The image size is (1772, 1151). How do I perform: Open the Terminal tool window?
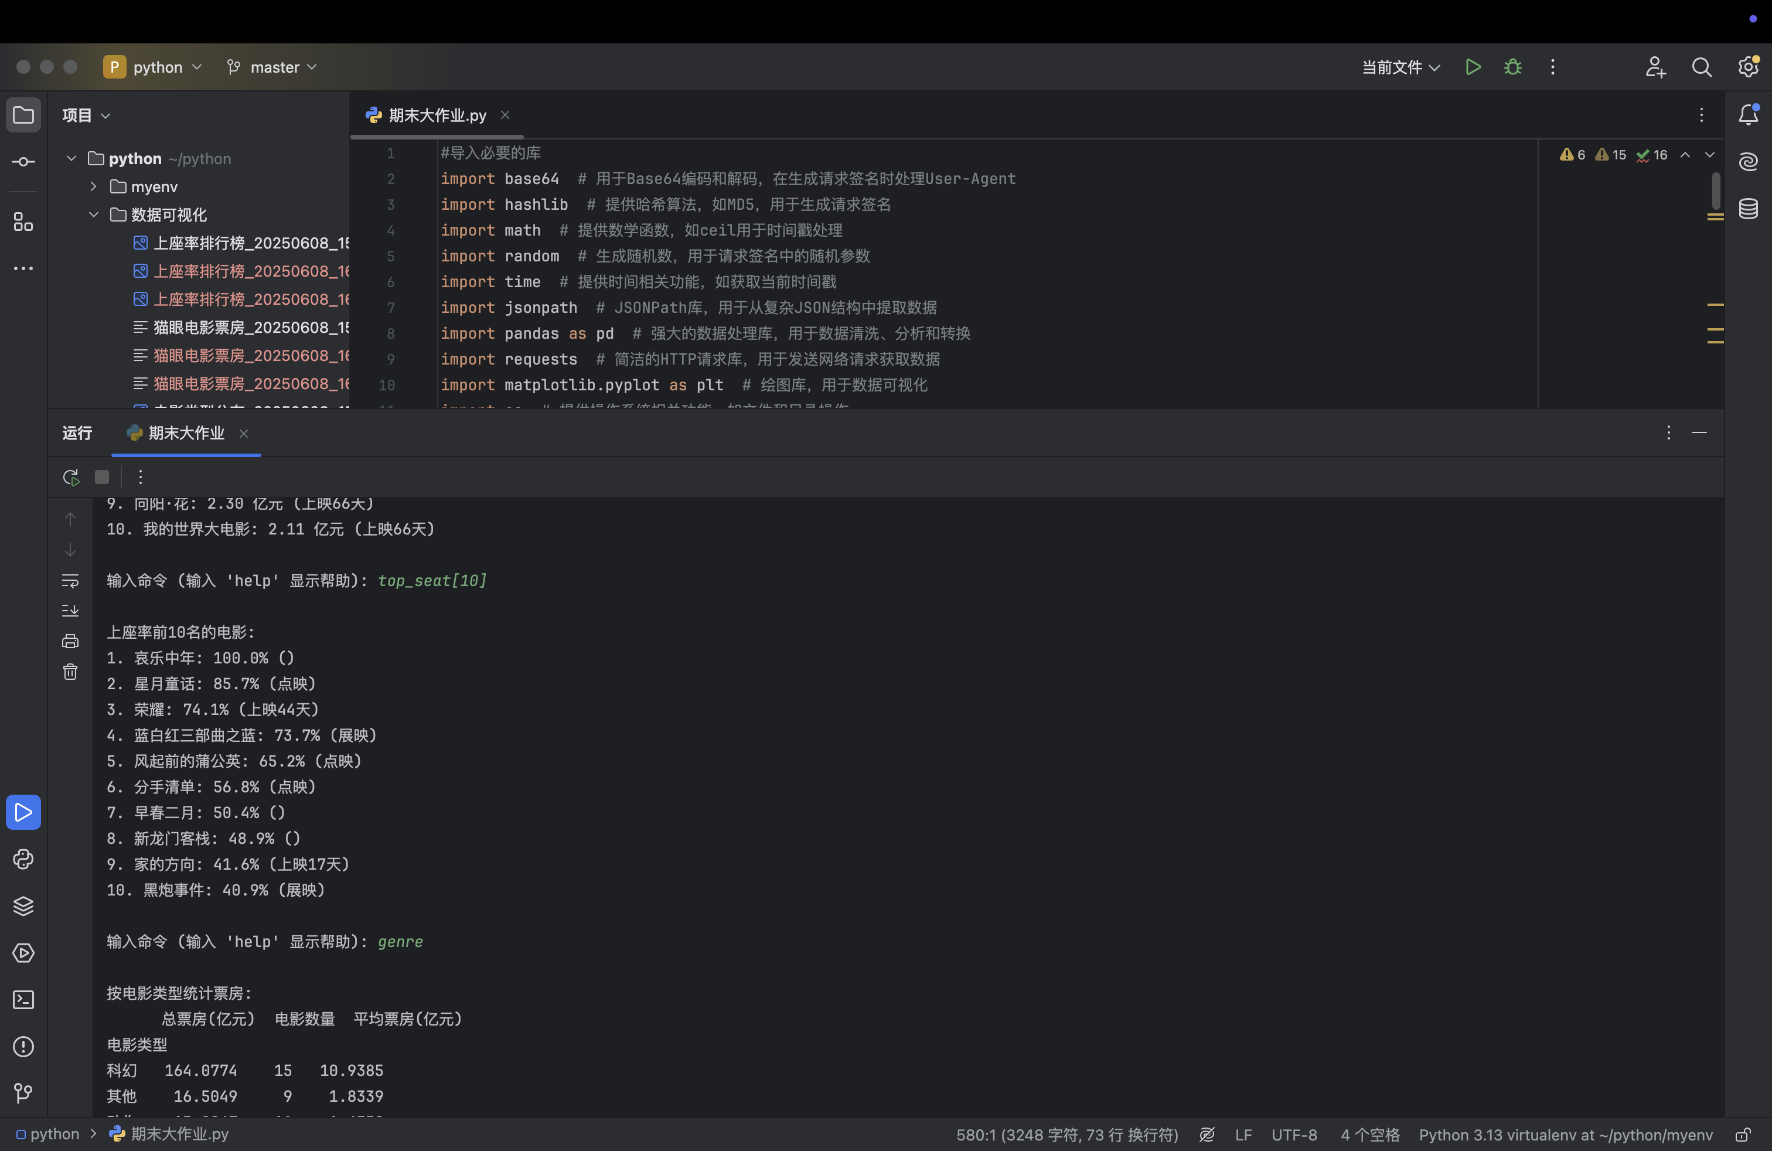23,1000
